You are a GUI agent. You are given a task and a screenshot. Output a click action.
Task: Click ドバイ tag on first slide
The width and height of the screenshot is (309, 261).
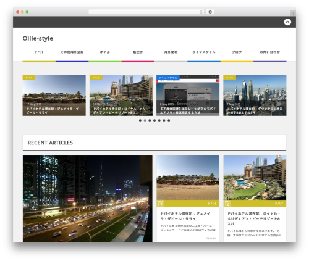(29, 78)
